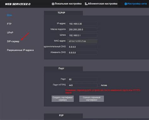Open the Абонентская настройка top menu
Image resolution: width=149 pixels, height=120 pixels.
tap(101, 4)
